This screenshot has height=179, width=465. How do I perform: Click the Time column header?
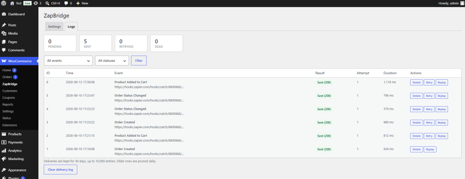69,73
